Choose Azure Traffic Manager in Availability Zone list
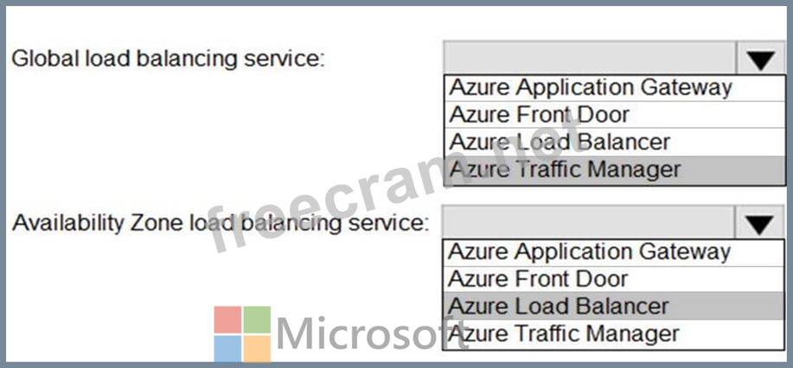Screen dimensions: 793x368 [613, 334]
